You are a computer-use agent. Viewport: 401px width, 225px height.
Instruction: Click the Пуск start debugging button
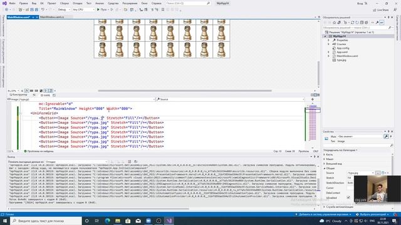pyautogui.click(x=102, y=9)
